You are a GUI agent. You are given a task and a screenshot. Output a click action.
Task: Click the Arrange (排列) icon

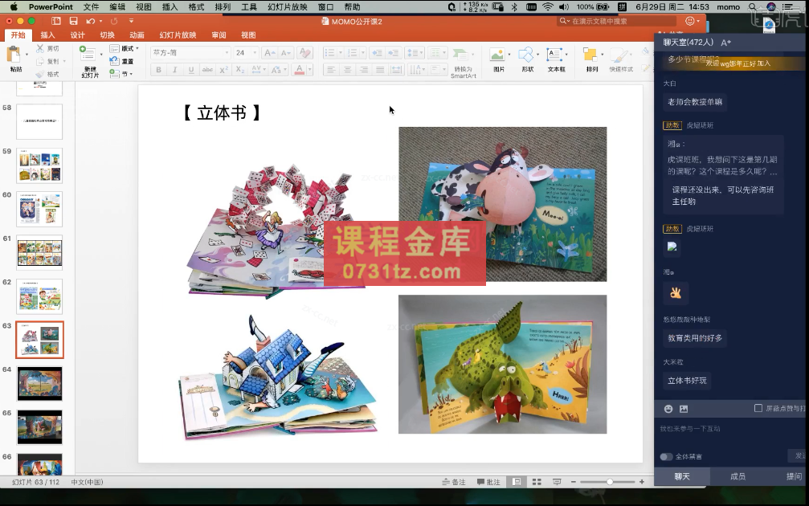pyautogui.click(x=590, y=55)
